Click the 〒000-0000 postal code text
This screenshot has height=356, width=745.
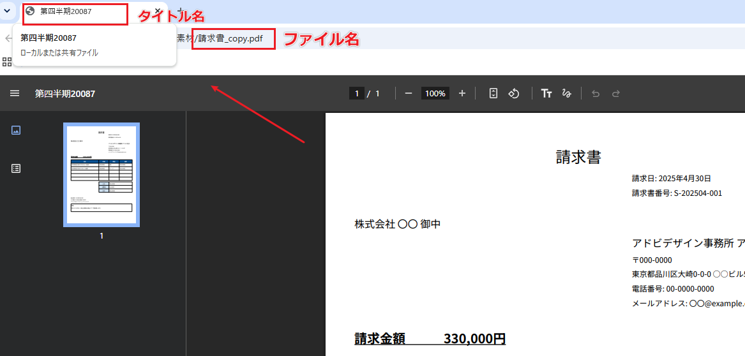pyautogui.click(x=652, y=260)
